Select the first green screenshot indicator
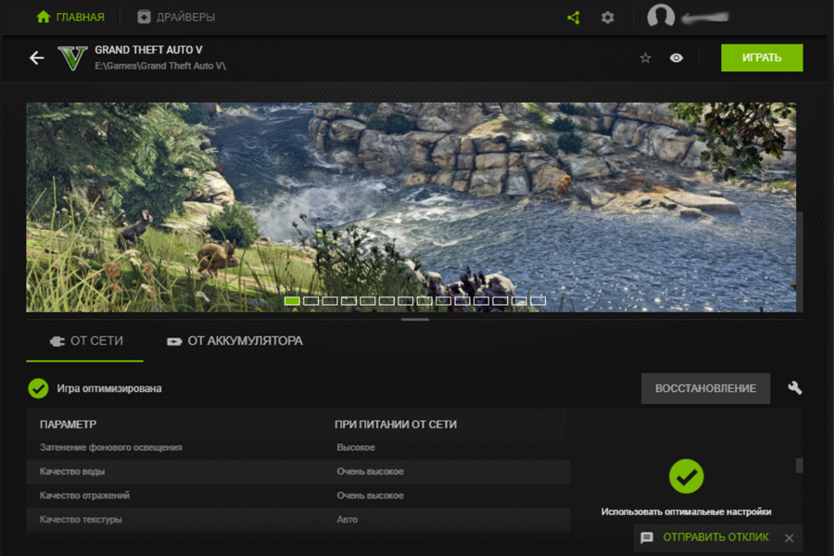The width and height of the screenshot is (834, 556). click(x=292, y=300)
